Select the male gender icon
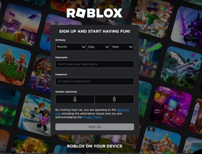This screenshot has width=202, height=154. (x=114, y=99)
